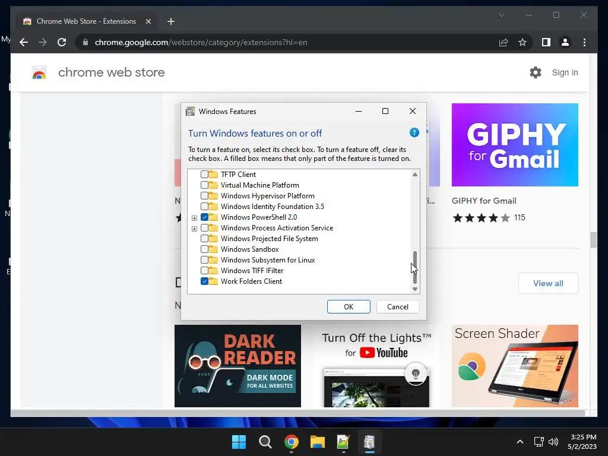The height and width of the screenshot is (456, 608).
Task: Check Windows Hypervisor Platform box
Action: [204, 195]
